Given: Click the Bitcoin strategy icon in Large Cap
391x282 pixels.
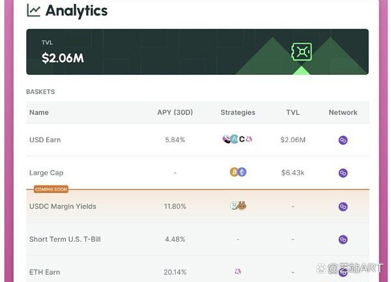Looking at the screenshot, I should [234, 173].
